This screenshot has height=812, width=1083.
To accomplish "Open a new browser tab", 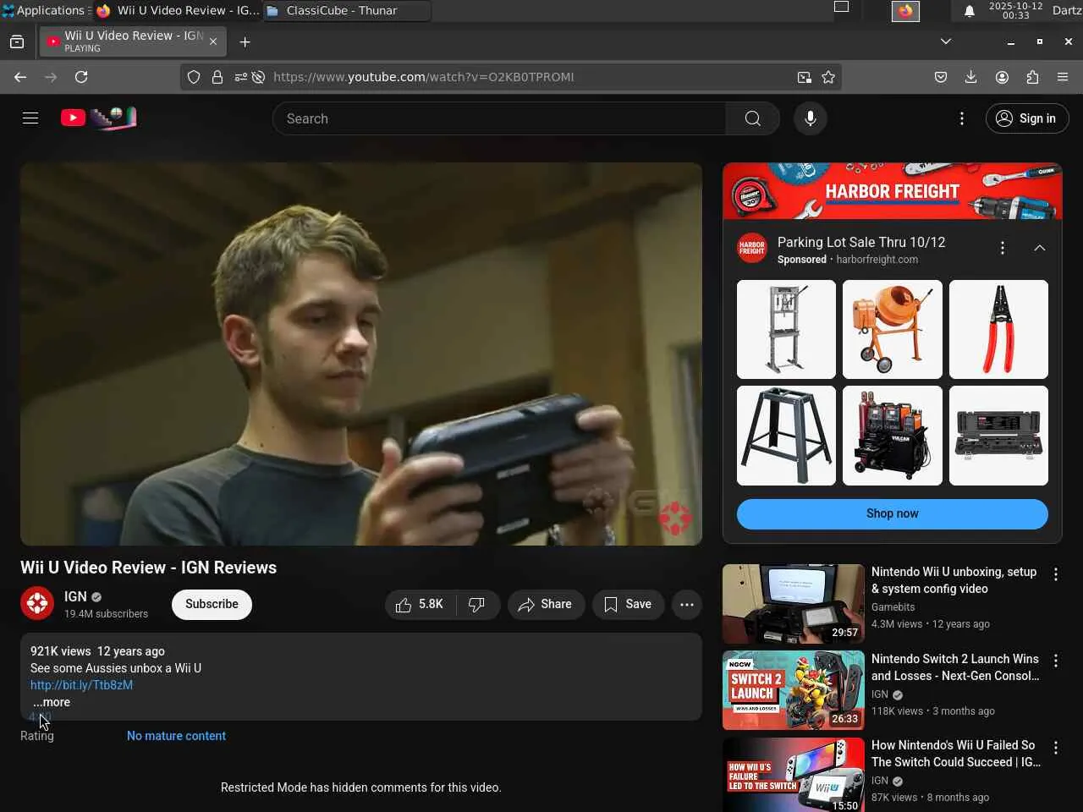I will (x=245, y=41).
